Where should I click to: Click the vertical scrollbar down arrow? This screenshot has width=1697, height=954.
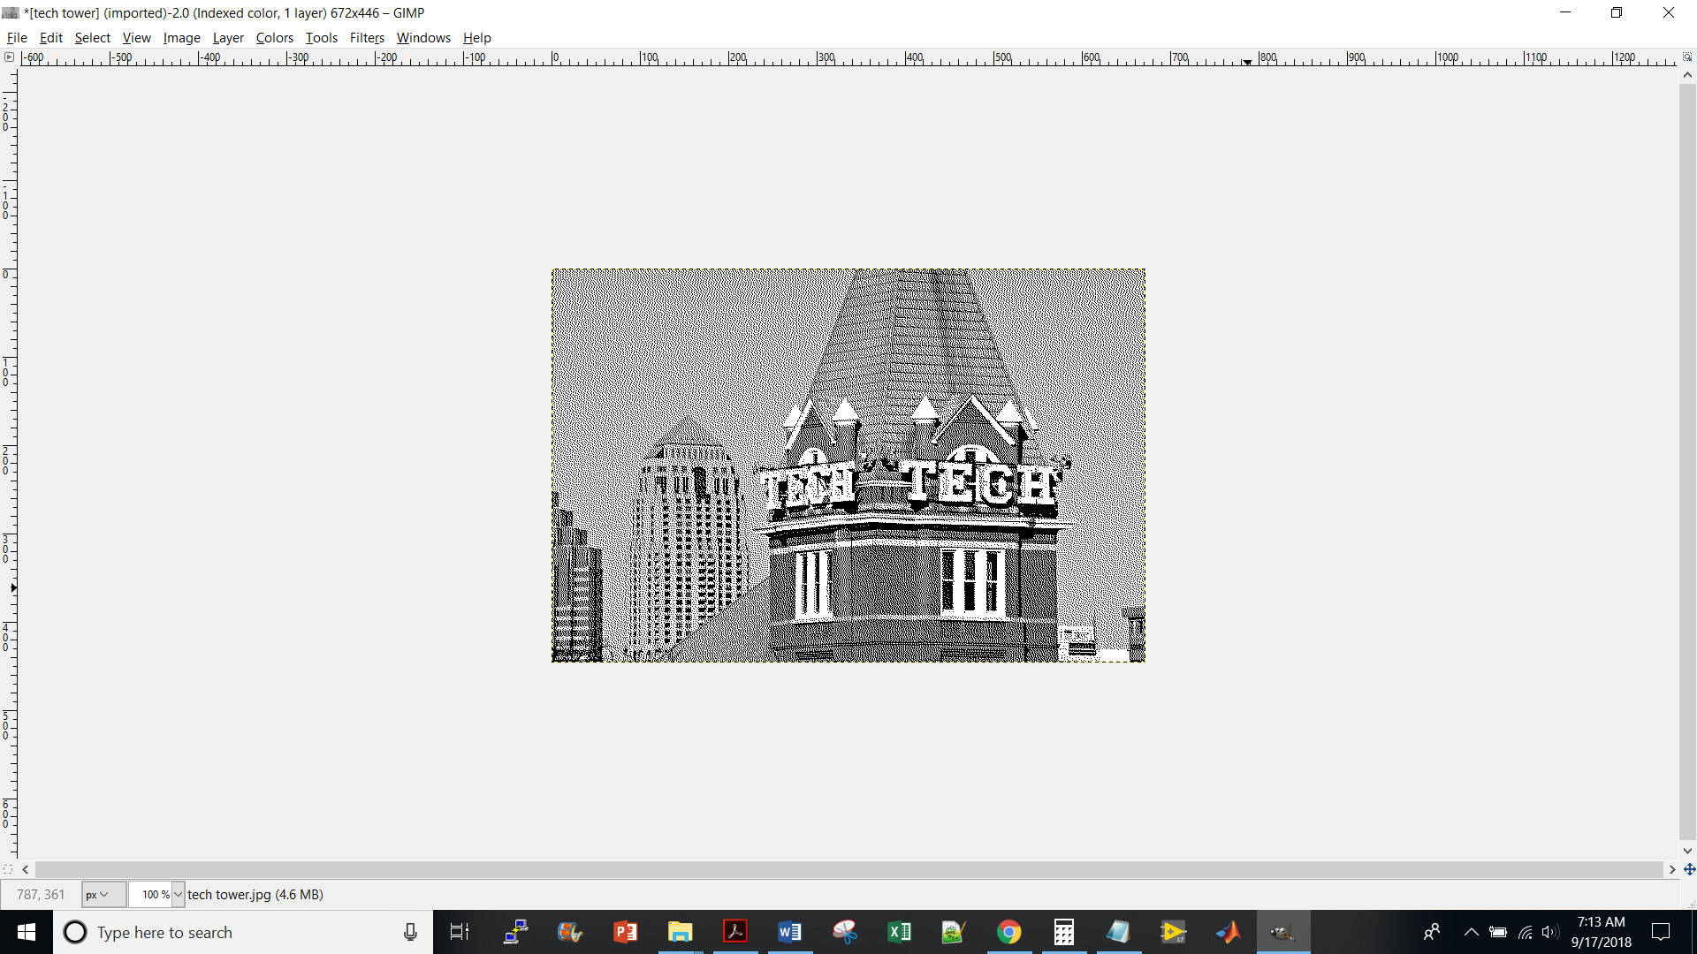point(1687,852)
